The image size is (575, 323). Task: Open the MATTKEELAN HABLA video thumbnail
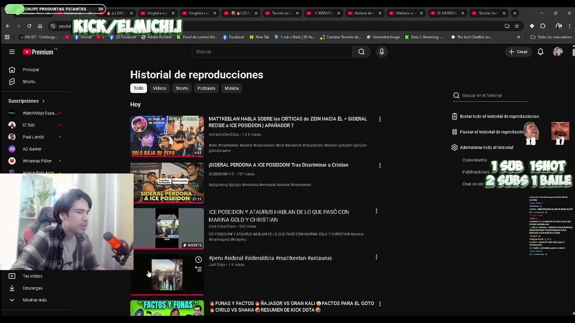167,136
